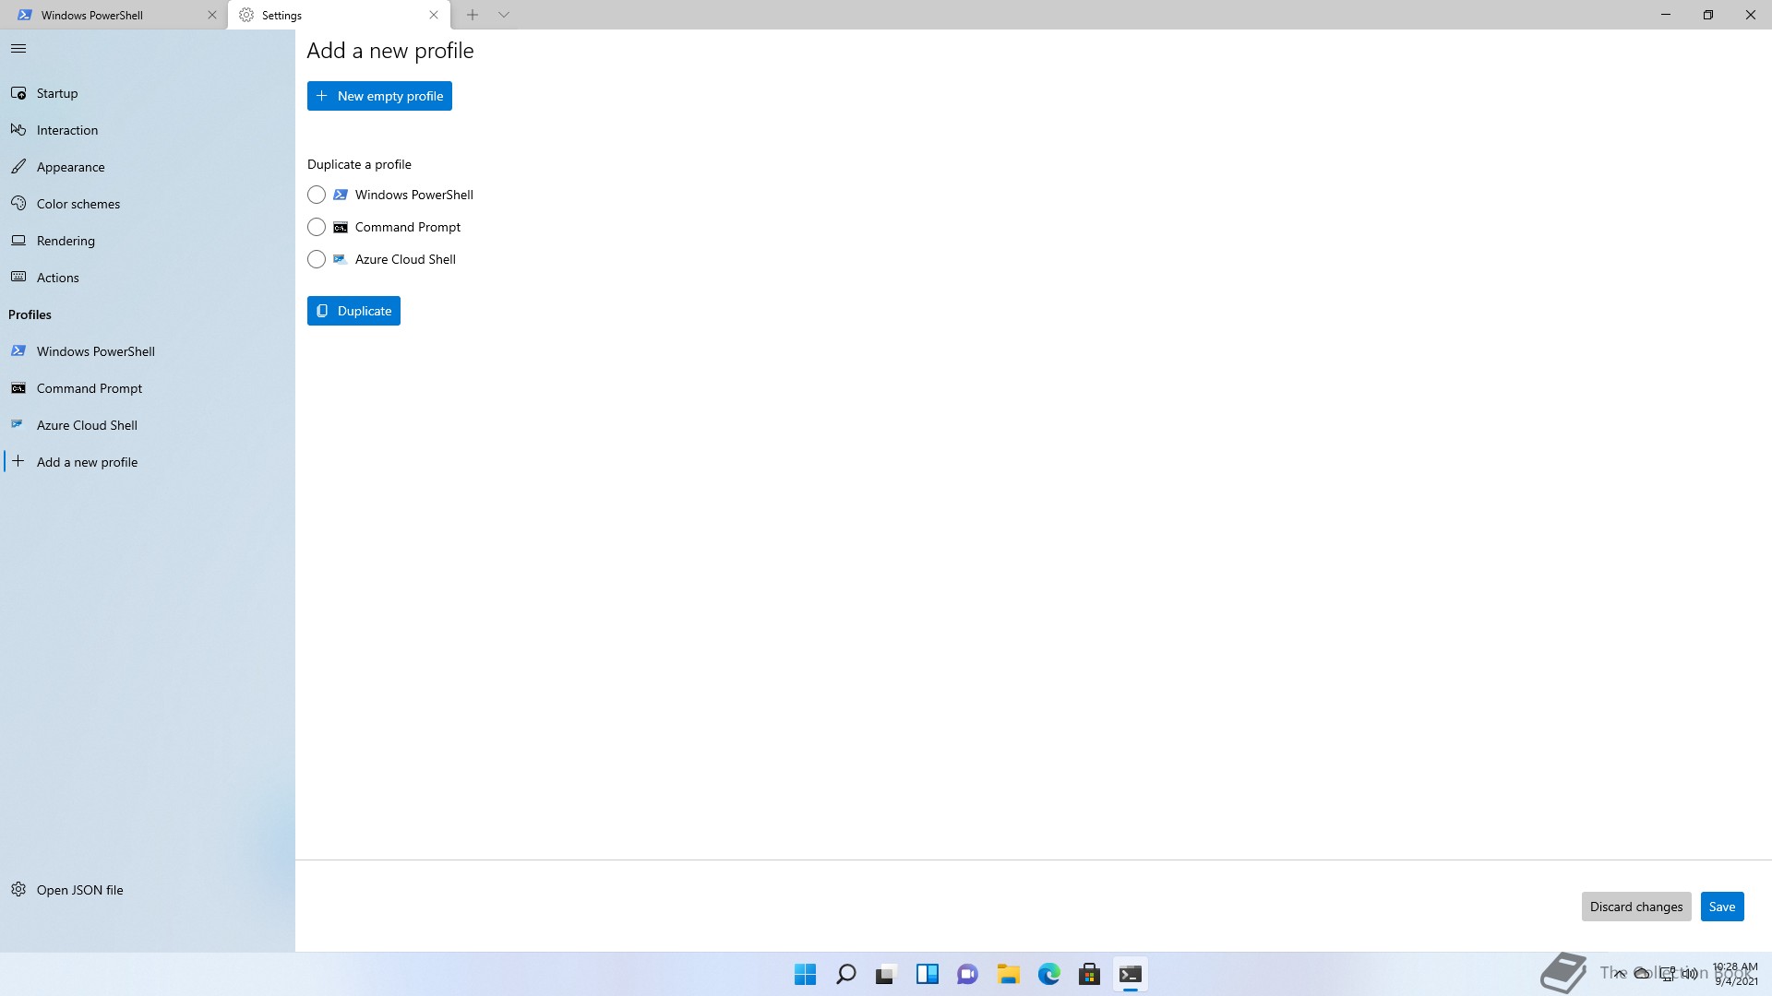Expand the new tab dropdown chevron
Viewport: 1772px width, 996px height.
click(504, 15)
